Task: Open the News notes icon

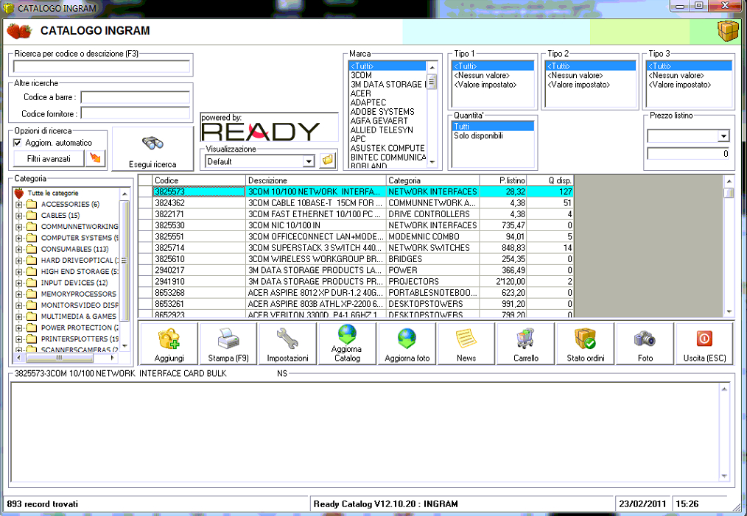Action: pos(466,344)
